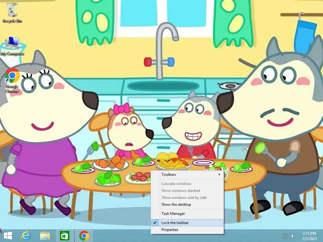Expand the Toolbars submenu

(x=187, y=175)
